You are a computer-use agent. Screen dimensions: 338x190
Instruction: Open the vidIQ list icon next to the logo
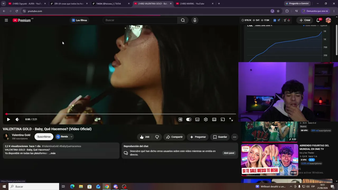pyautogui.click(x=279, y=20)
